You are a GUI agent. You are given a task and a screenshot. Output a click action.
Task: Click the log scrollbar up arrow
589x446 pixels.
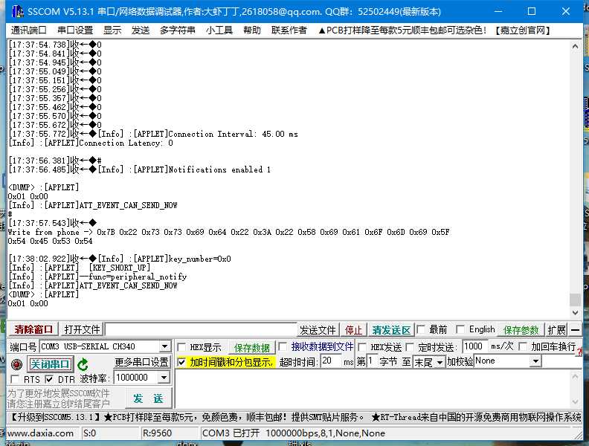click(x=575, y=46)
